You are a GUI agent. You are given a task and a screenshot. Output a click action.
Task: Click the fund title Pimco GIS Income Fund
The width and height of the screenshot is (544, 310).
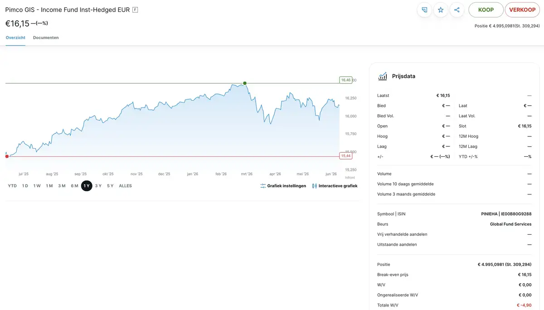(68, 10)
